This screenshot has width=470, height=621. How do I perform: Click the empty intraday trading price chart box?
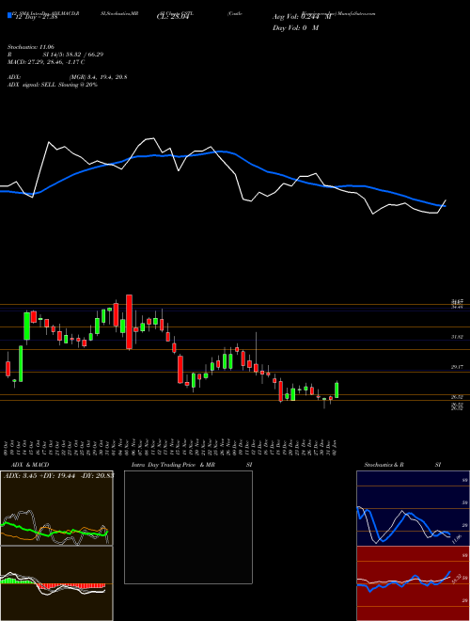coord(188,527)
